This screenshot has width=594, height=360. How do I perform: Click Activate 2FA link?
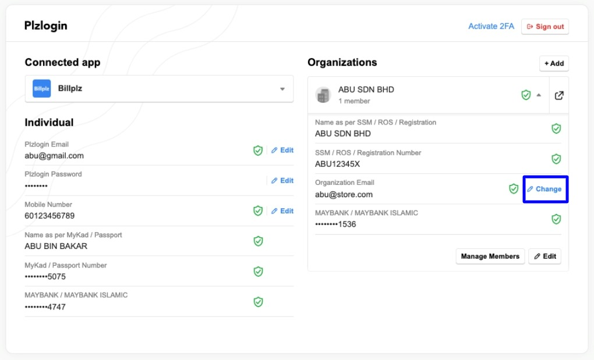point(491,26)
